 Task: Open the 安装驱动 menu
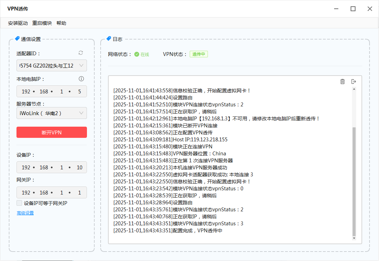click(x=18, y=23)
